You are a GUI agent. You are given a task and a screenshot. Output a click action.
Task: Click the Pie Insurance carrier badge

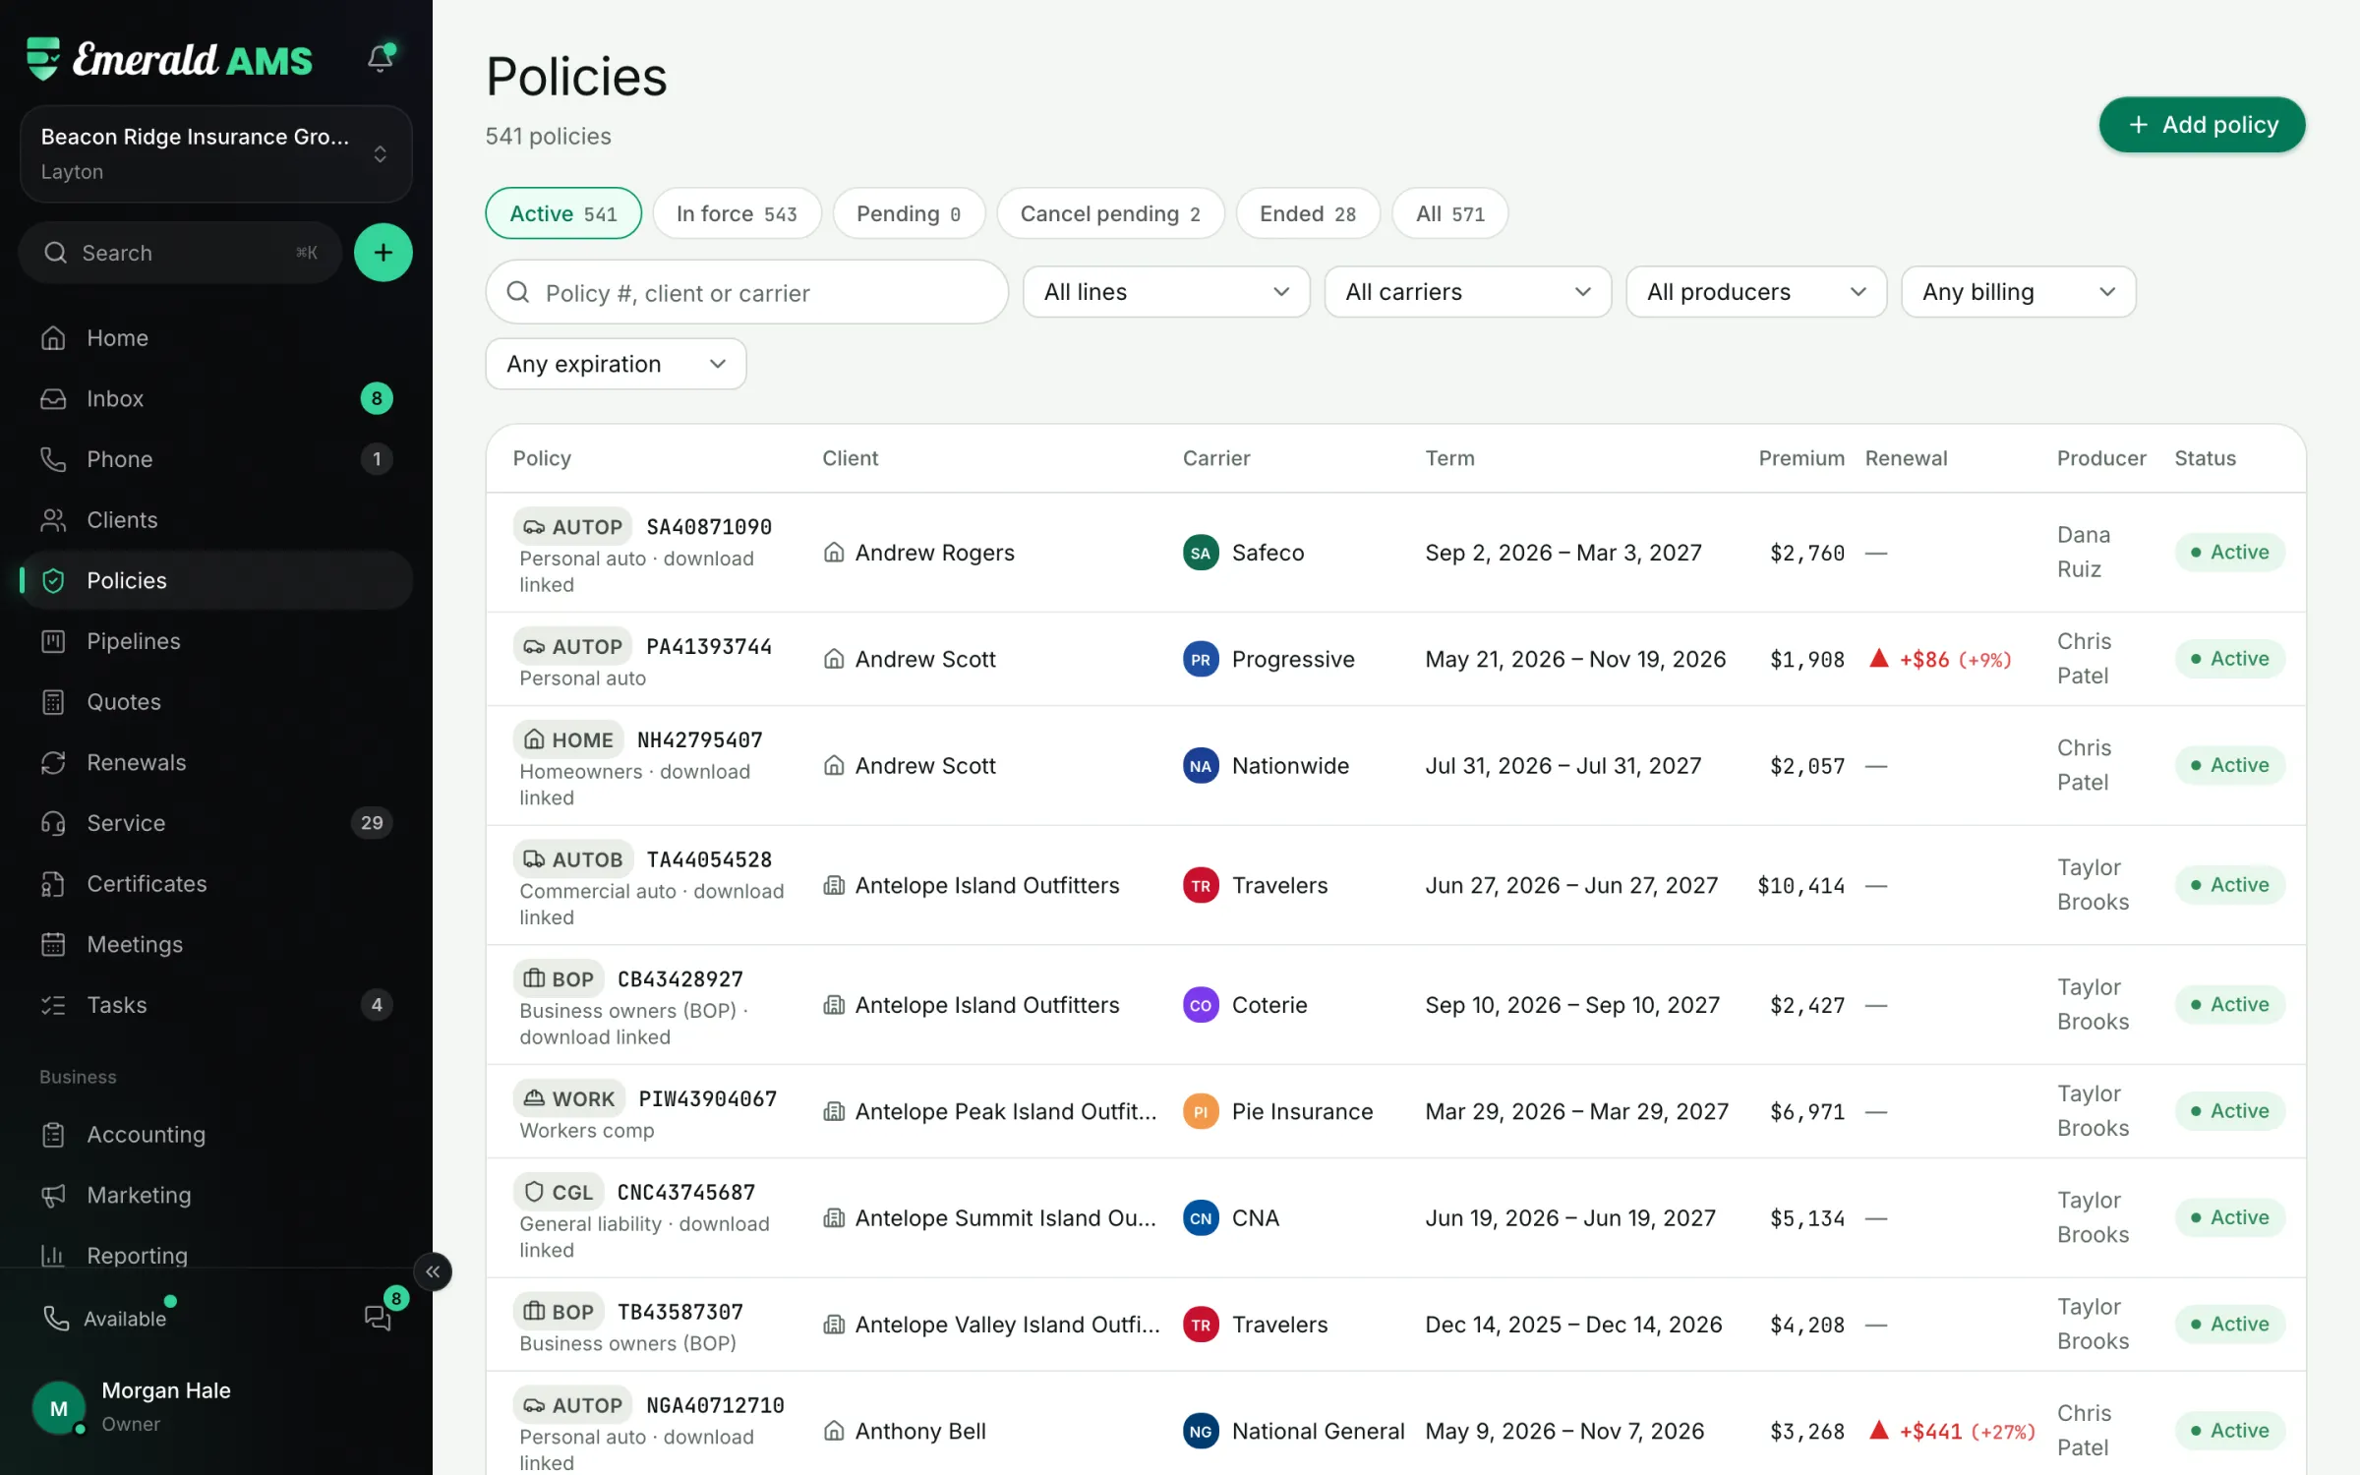(1201, 1111)
